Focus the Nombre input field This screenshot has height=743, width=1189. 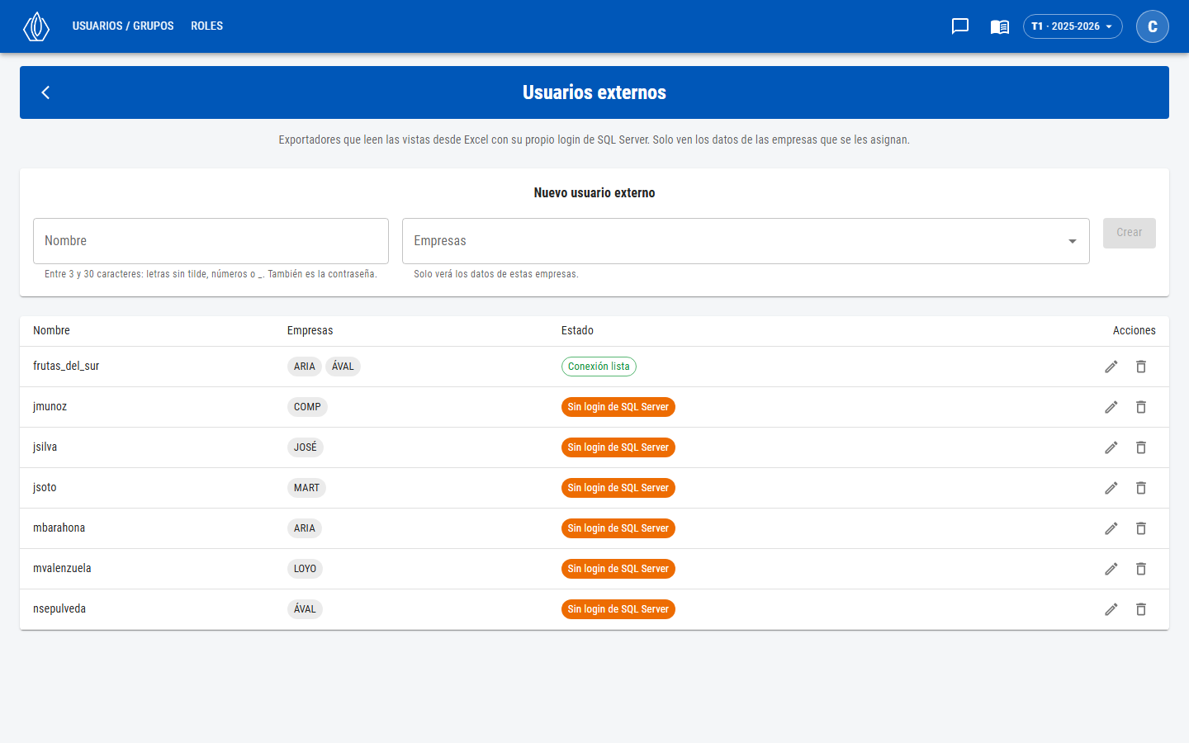pyautogui.click(x=211, y=241)
